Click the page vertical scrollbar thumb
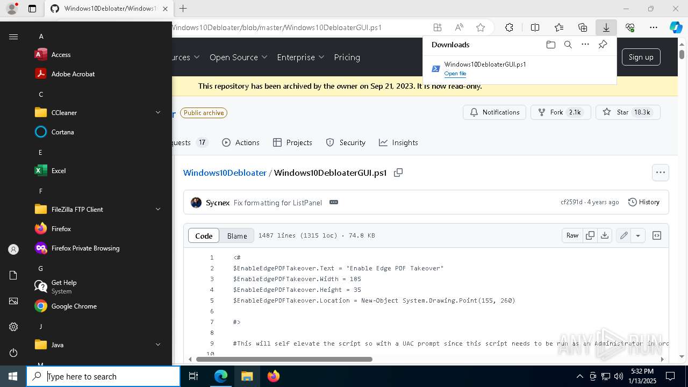 coord(682,54)
